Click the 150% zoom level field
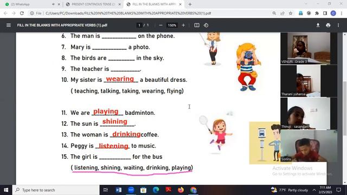 (x=172, y=25)
